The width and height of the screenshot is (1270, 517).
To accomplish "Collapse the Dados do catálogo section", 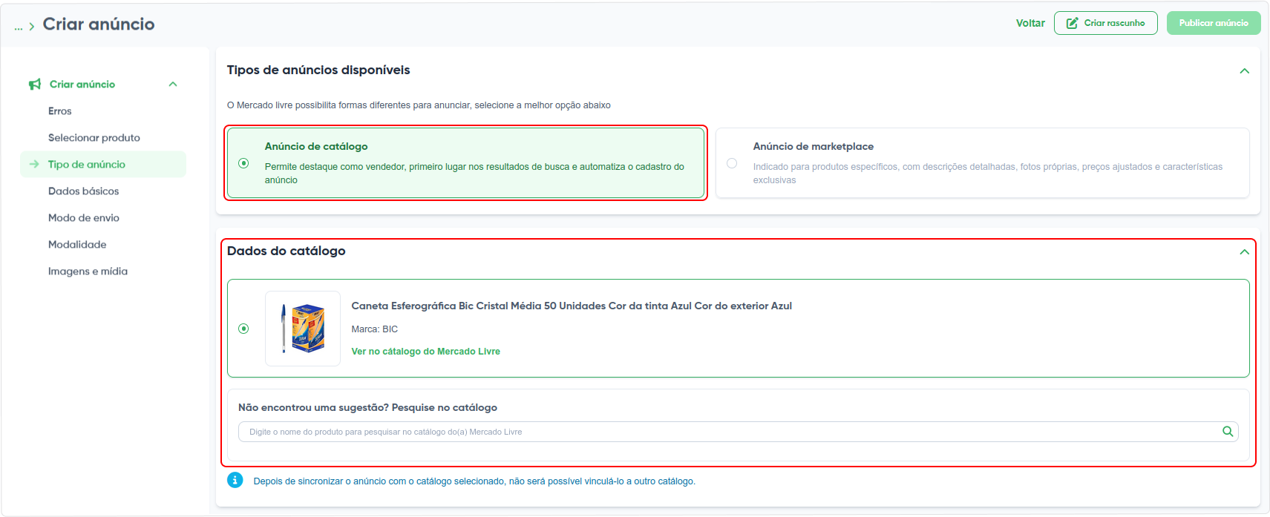I will tap(1245, 252).
